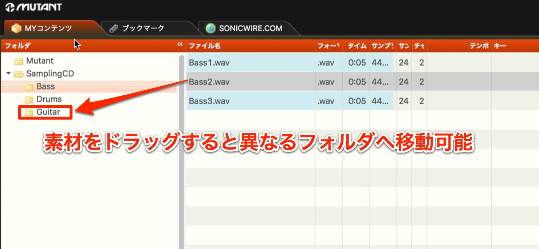539x249 pixels.
Task: Select the Guitar folder
Action: (48, 112)
